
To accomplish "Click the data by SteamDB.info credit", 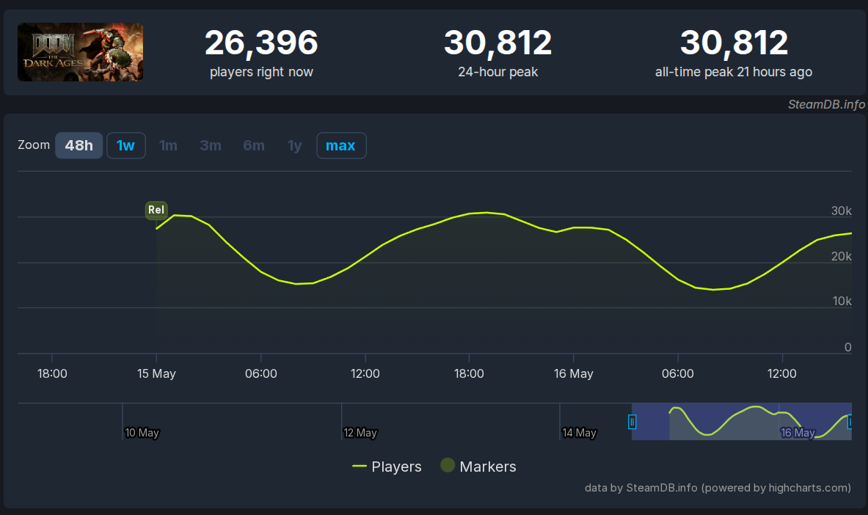I will point(718,488).
